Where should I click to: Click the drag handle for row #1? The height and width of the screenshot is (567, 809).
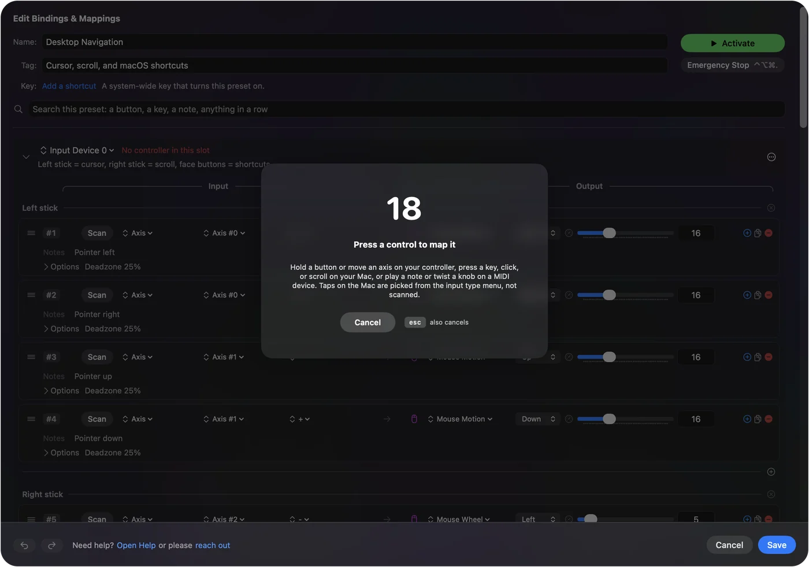pyautogui.click(x=31, y=233)
